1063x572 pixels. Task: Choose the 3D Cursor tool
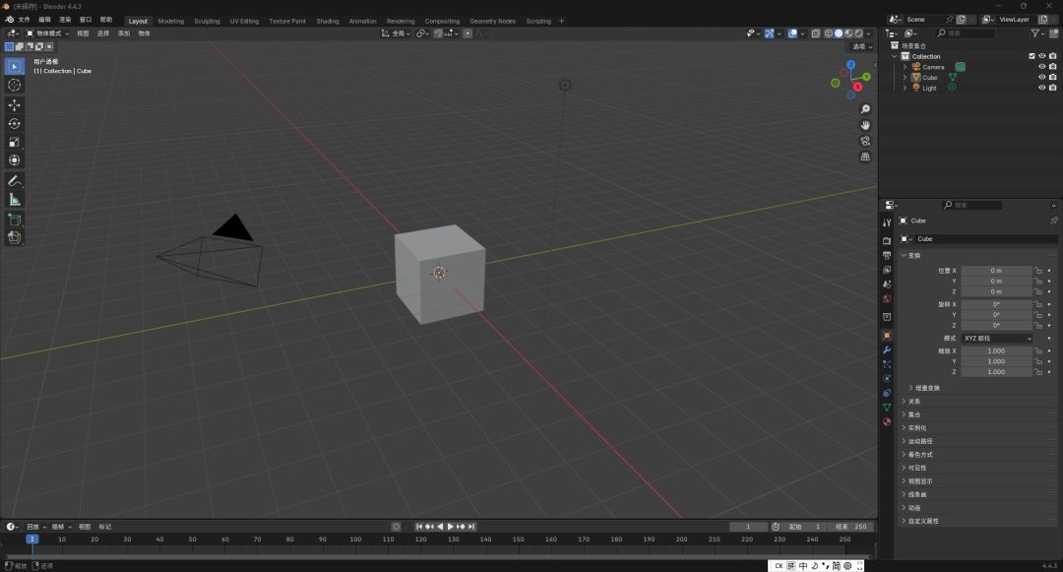pyautogui.click(x=15, y=85)
